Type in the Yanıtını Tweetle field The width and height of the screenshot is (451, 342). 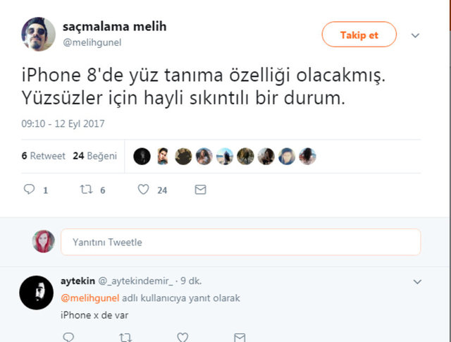240,242
